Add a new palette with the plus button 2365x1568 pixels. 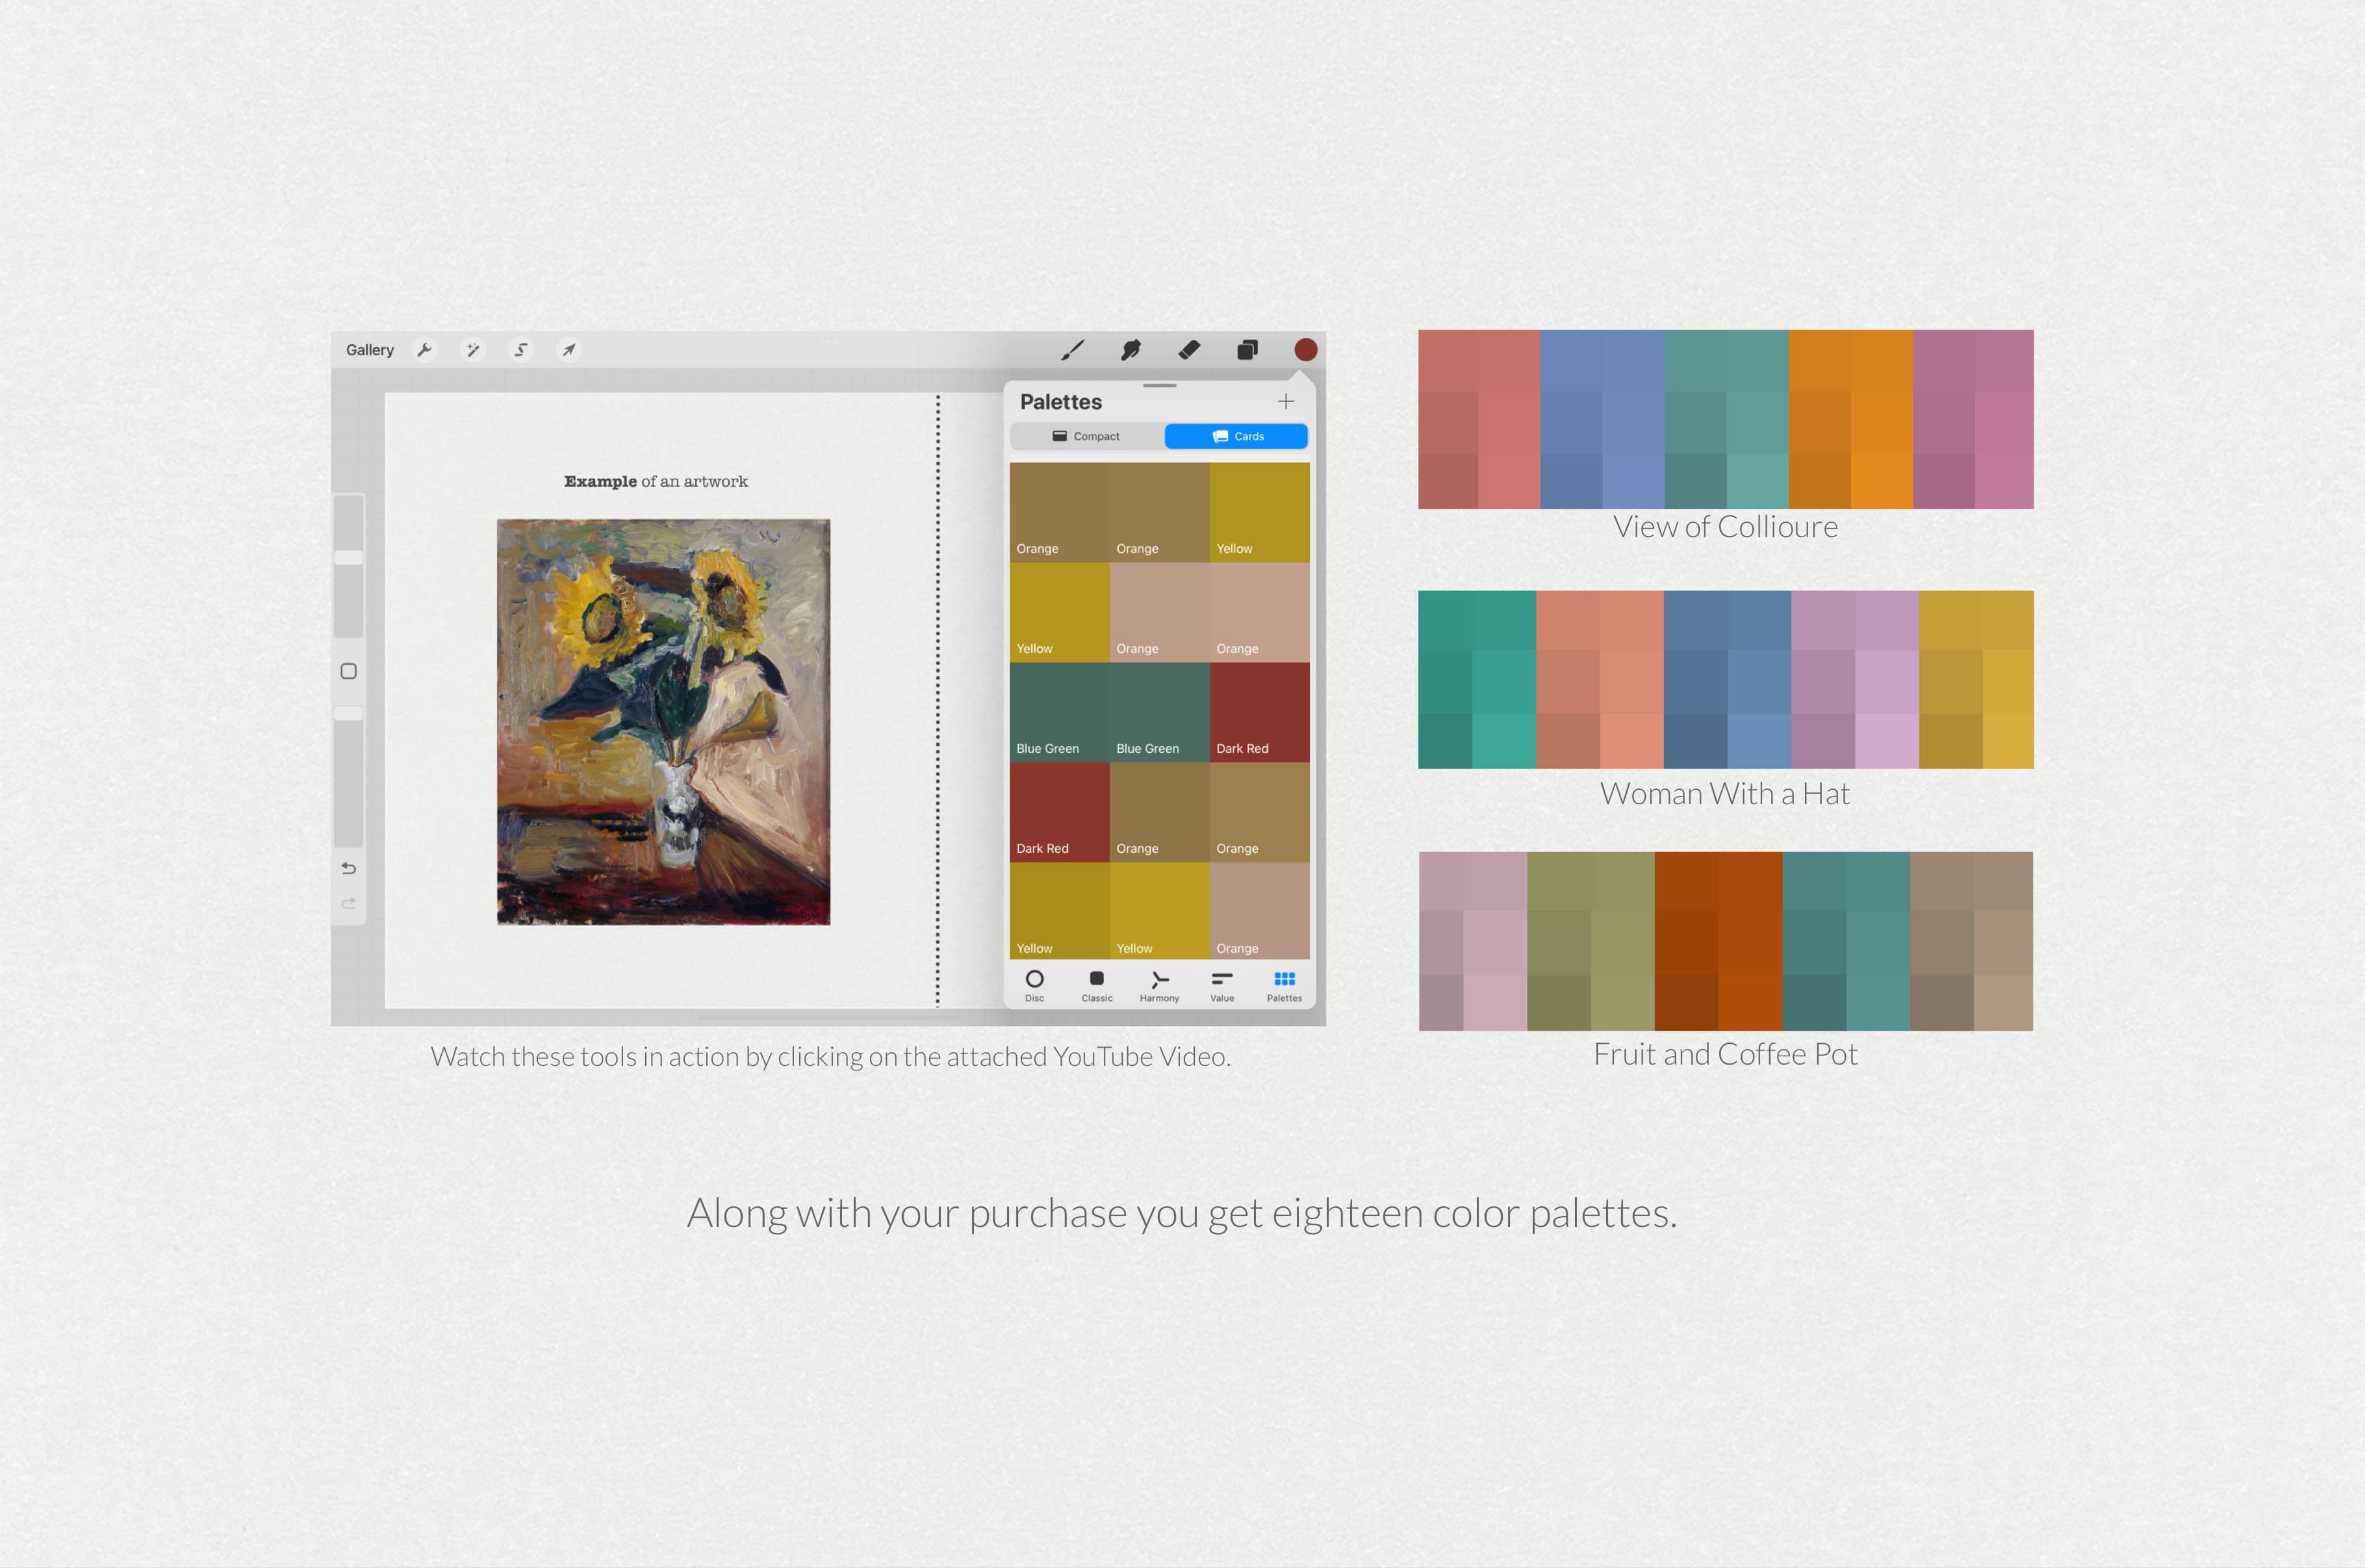(1286, 401)
